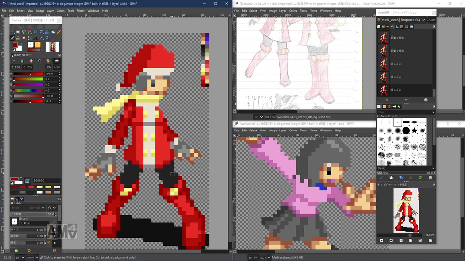Select the Text tool
The width and height of the screenshot is (465, 261).
point(35,38)
